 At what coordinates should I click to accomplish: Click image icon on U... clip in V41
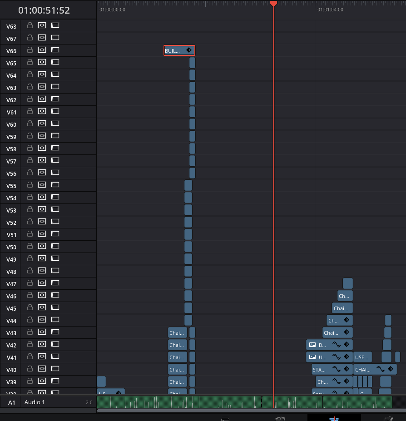click(312, 357)
